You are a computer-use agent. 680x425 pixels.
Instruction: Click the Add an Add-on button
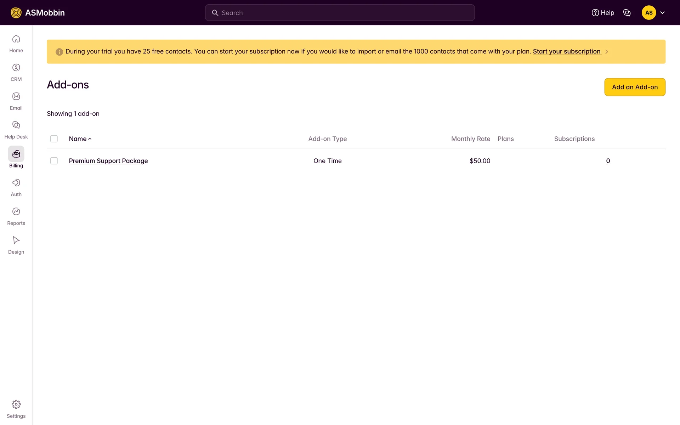click(635, 87)
